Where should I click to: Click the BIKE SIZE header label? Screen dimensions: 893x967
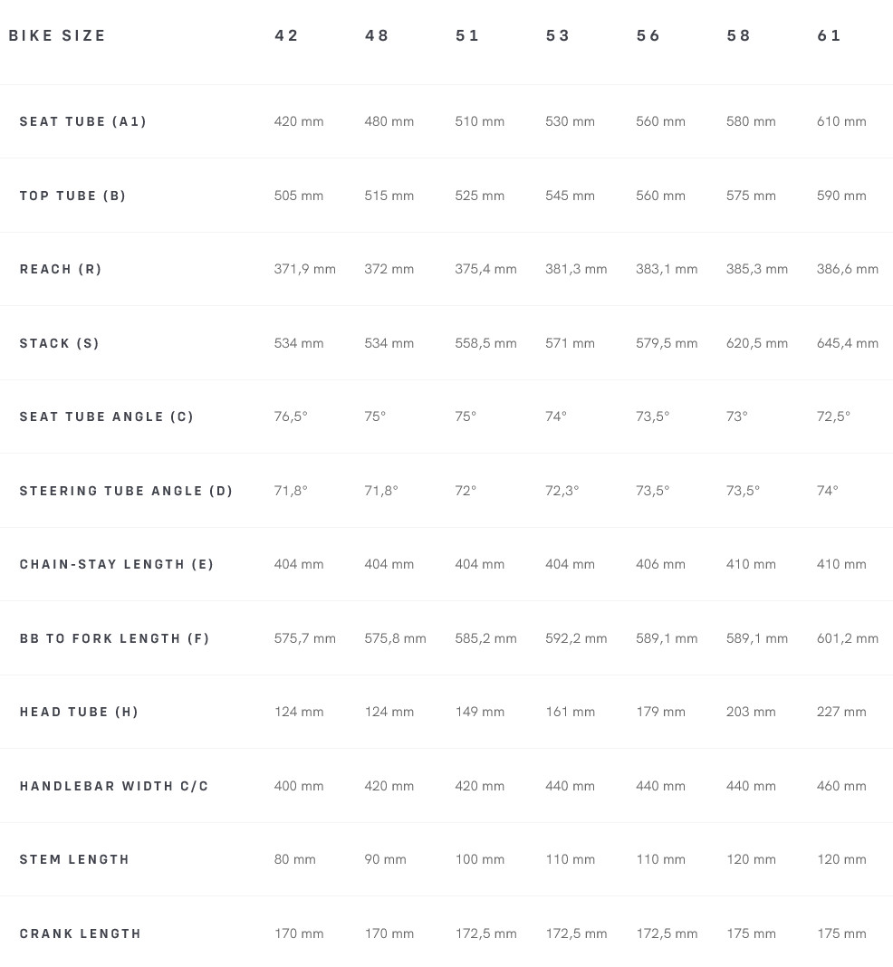coord(58,36)
